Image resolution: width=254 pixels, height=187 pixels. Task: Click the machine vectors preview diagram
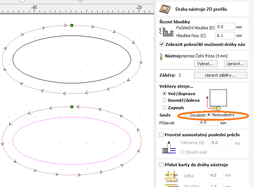tap(217, 100)
